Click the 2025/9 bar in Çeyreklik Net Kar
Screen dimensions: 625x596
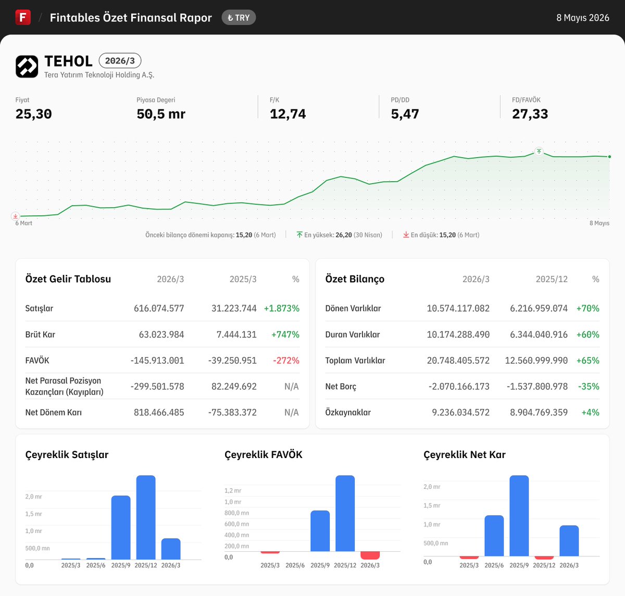tap(519, 515)
